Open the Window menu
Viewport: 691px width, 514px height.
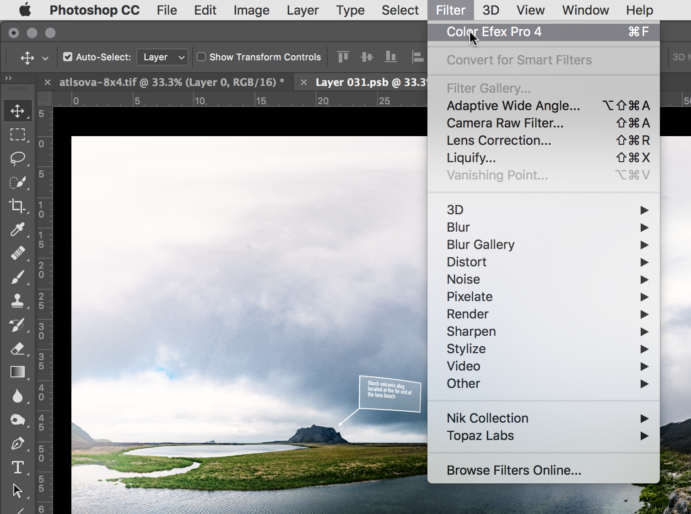tap(585, 10)
